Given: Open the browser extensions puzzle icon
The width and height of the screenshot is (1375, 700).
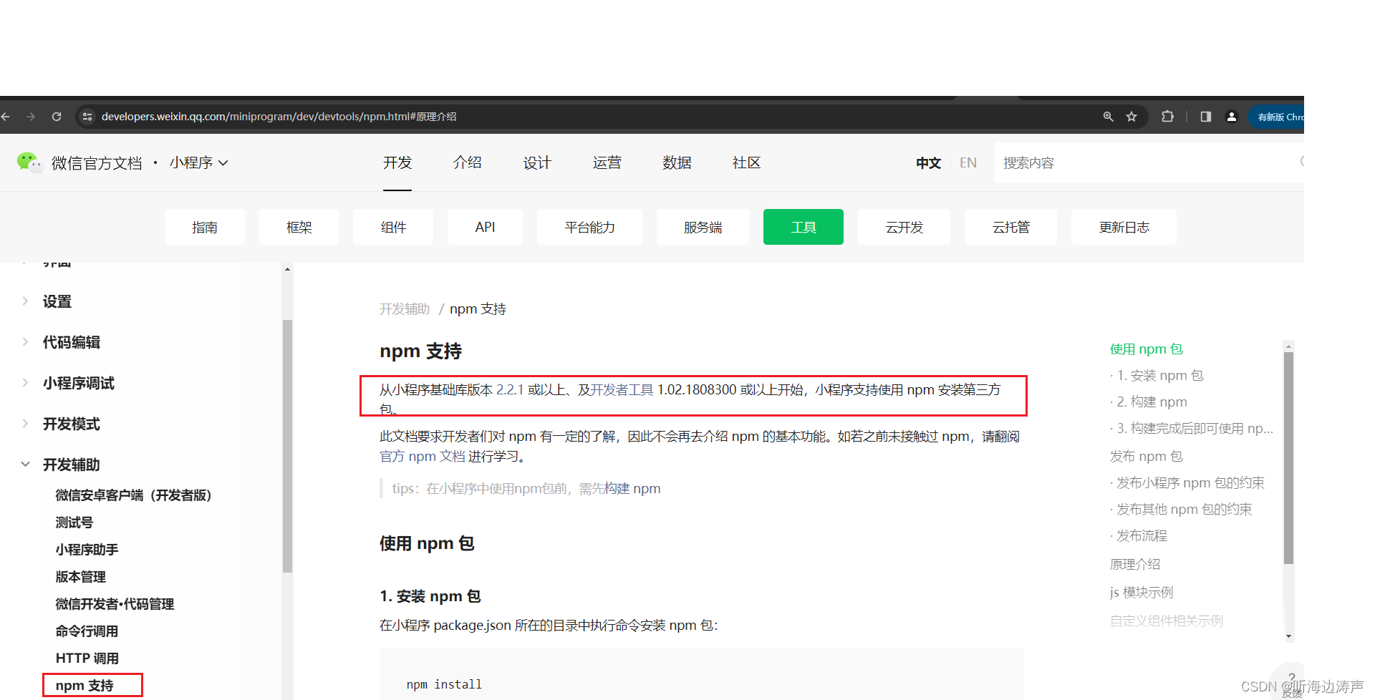Looking at the screenshot, I should pyautogui.click(x=1167, y=116).
